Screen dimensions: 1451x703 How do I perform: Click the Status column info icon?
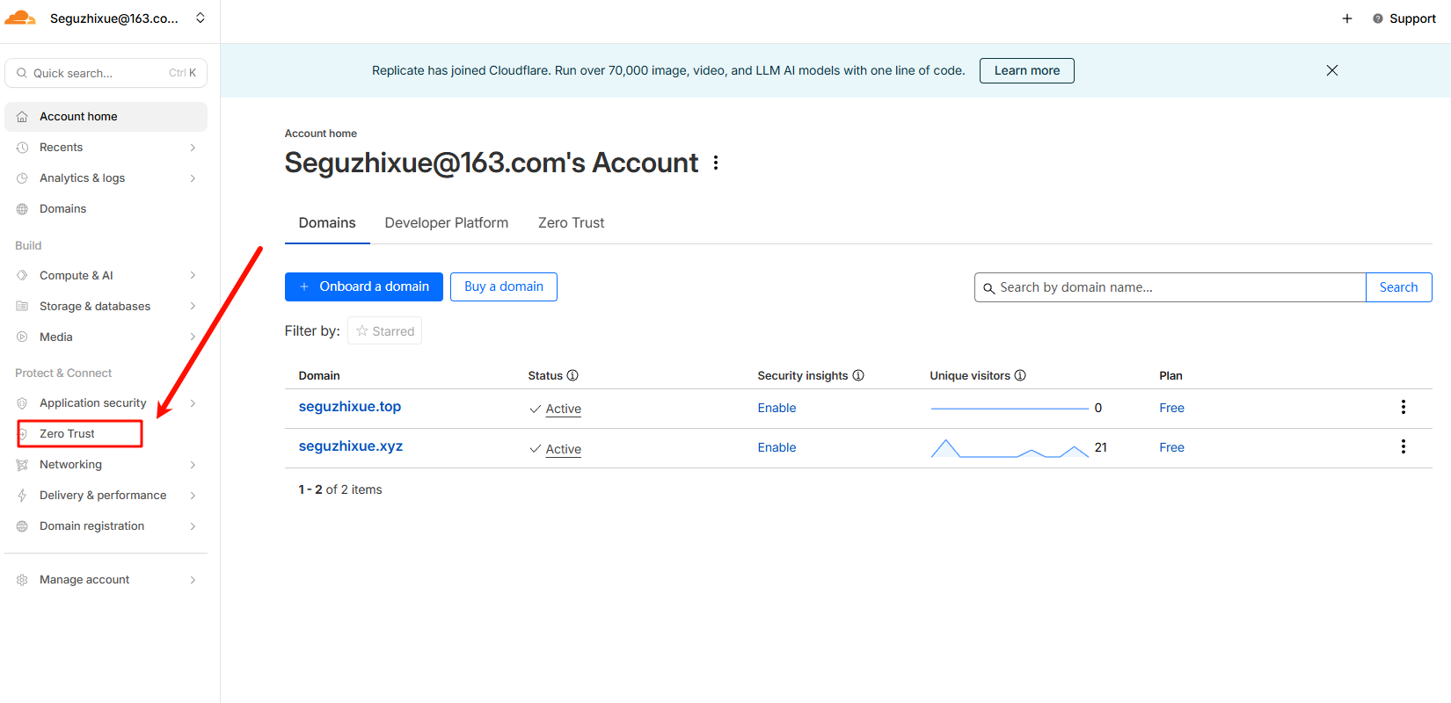[x=572, y=375]
